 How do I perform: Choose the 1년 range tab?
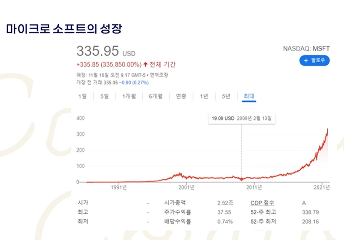point(204,96)
